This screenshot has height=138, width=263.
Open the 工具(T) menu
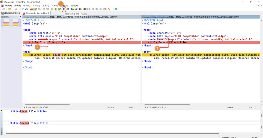46,5
